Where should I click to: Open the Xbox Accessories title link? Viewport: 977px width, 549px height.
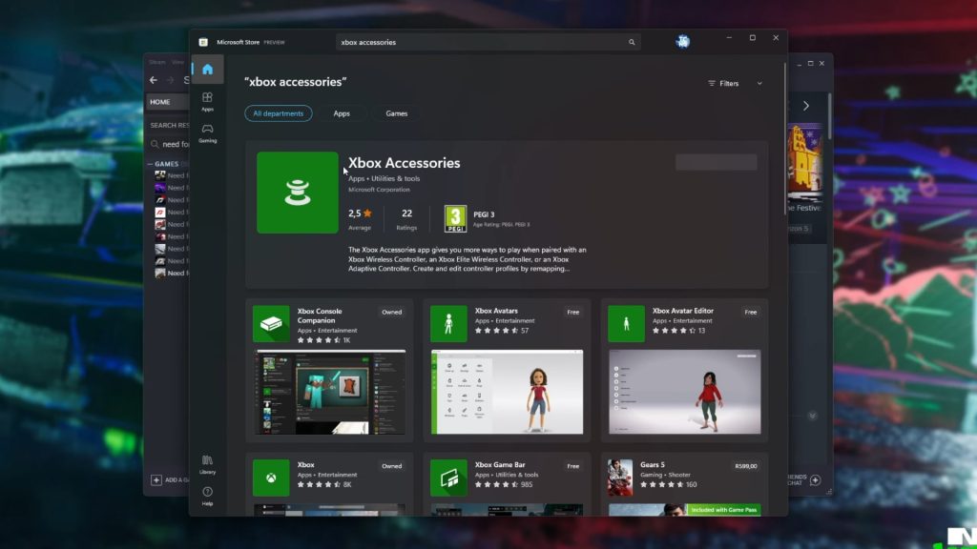[x=404, y=163]
